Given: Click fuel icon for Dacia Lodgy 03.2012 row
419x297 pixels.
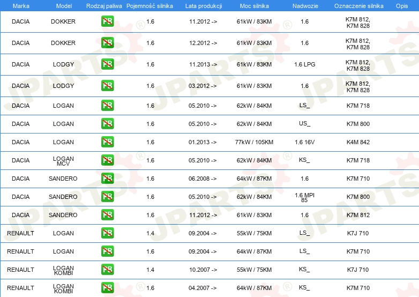Looking at the screenshot, I should click(107, 86).
